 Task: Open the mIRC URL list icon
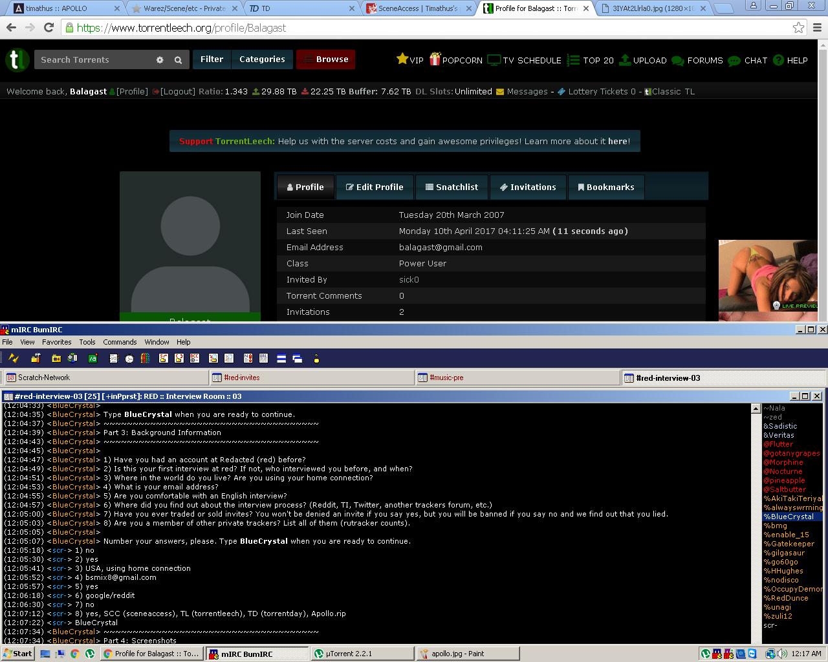click(x=263, y=358)
